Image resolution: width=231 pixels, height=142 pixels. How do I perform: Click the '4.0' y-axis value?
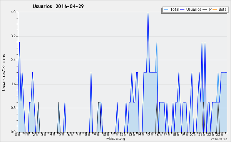pyautogui.click(x=13, y=12)
